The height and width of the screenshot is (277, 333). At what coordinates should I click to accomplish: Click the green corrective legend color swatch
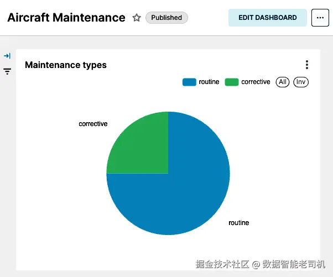[x=232, y=82]
